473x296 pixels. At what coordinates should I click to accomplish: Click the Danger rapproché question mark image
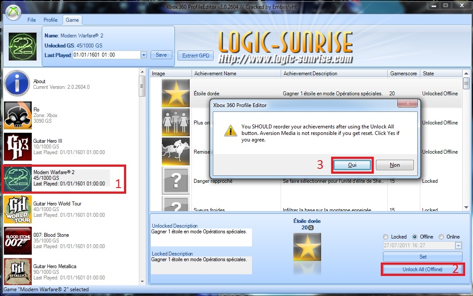coord(175,181)
